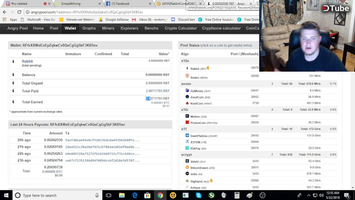Viewport: 355px width, 200px height.
Task: Open payout transaction e0e809328a75272f
Action: (x=102, y=154)
